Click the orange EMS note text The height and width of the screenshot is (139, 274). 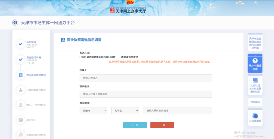pos(160,62)
